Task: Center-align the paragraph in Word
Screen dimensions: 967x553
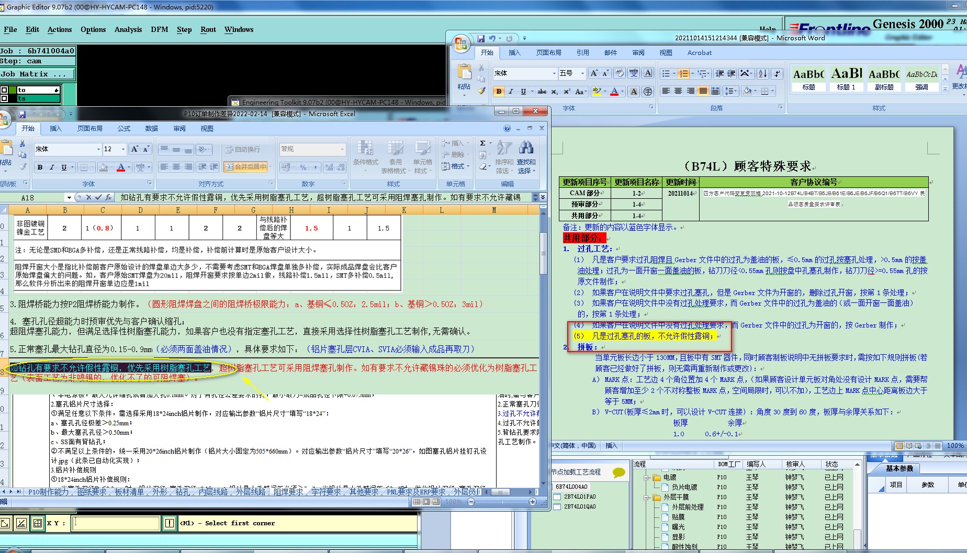Action: click(678, 92)
